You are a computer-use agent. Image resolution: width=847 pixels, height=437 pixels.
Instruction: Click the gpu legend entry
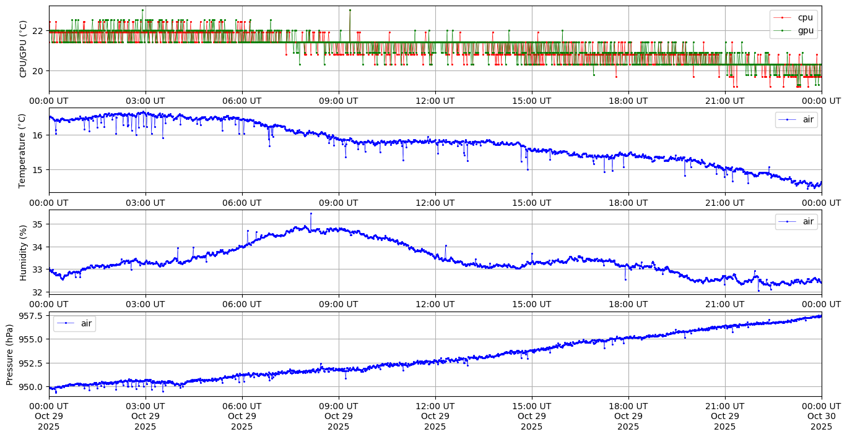pos(806,30)
